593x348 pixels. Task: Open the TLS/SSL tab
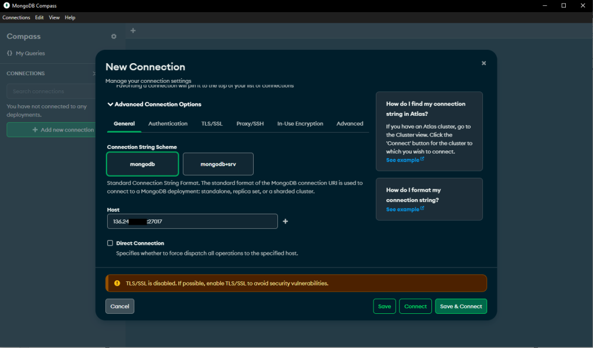[212, 124]
